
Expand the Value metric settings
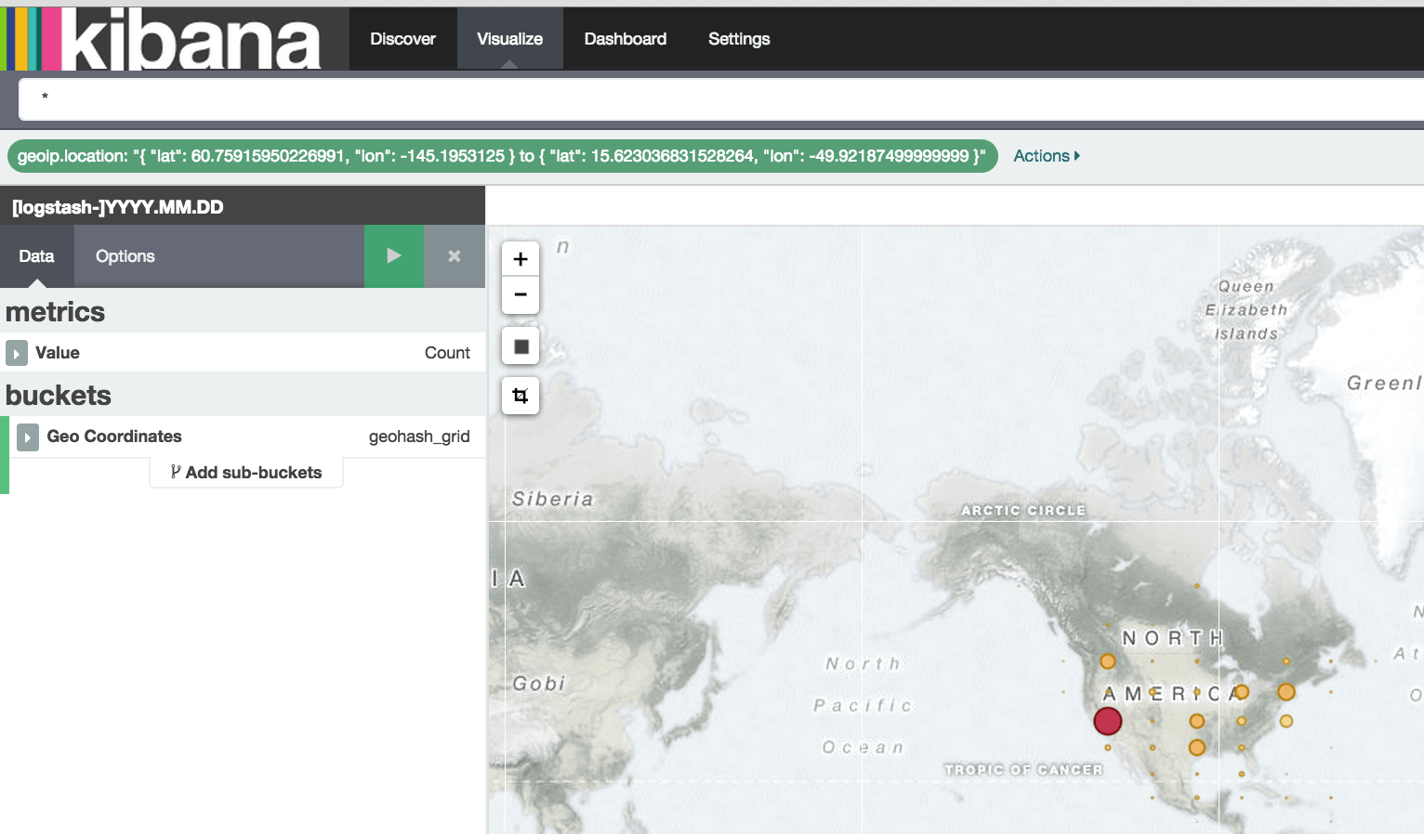16,353
